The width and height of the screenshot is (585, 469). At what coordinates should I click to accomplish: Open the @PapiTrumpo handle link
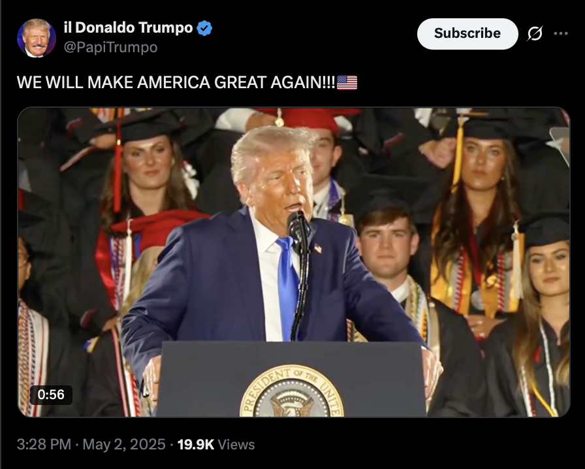click(111, 48)
